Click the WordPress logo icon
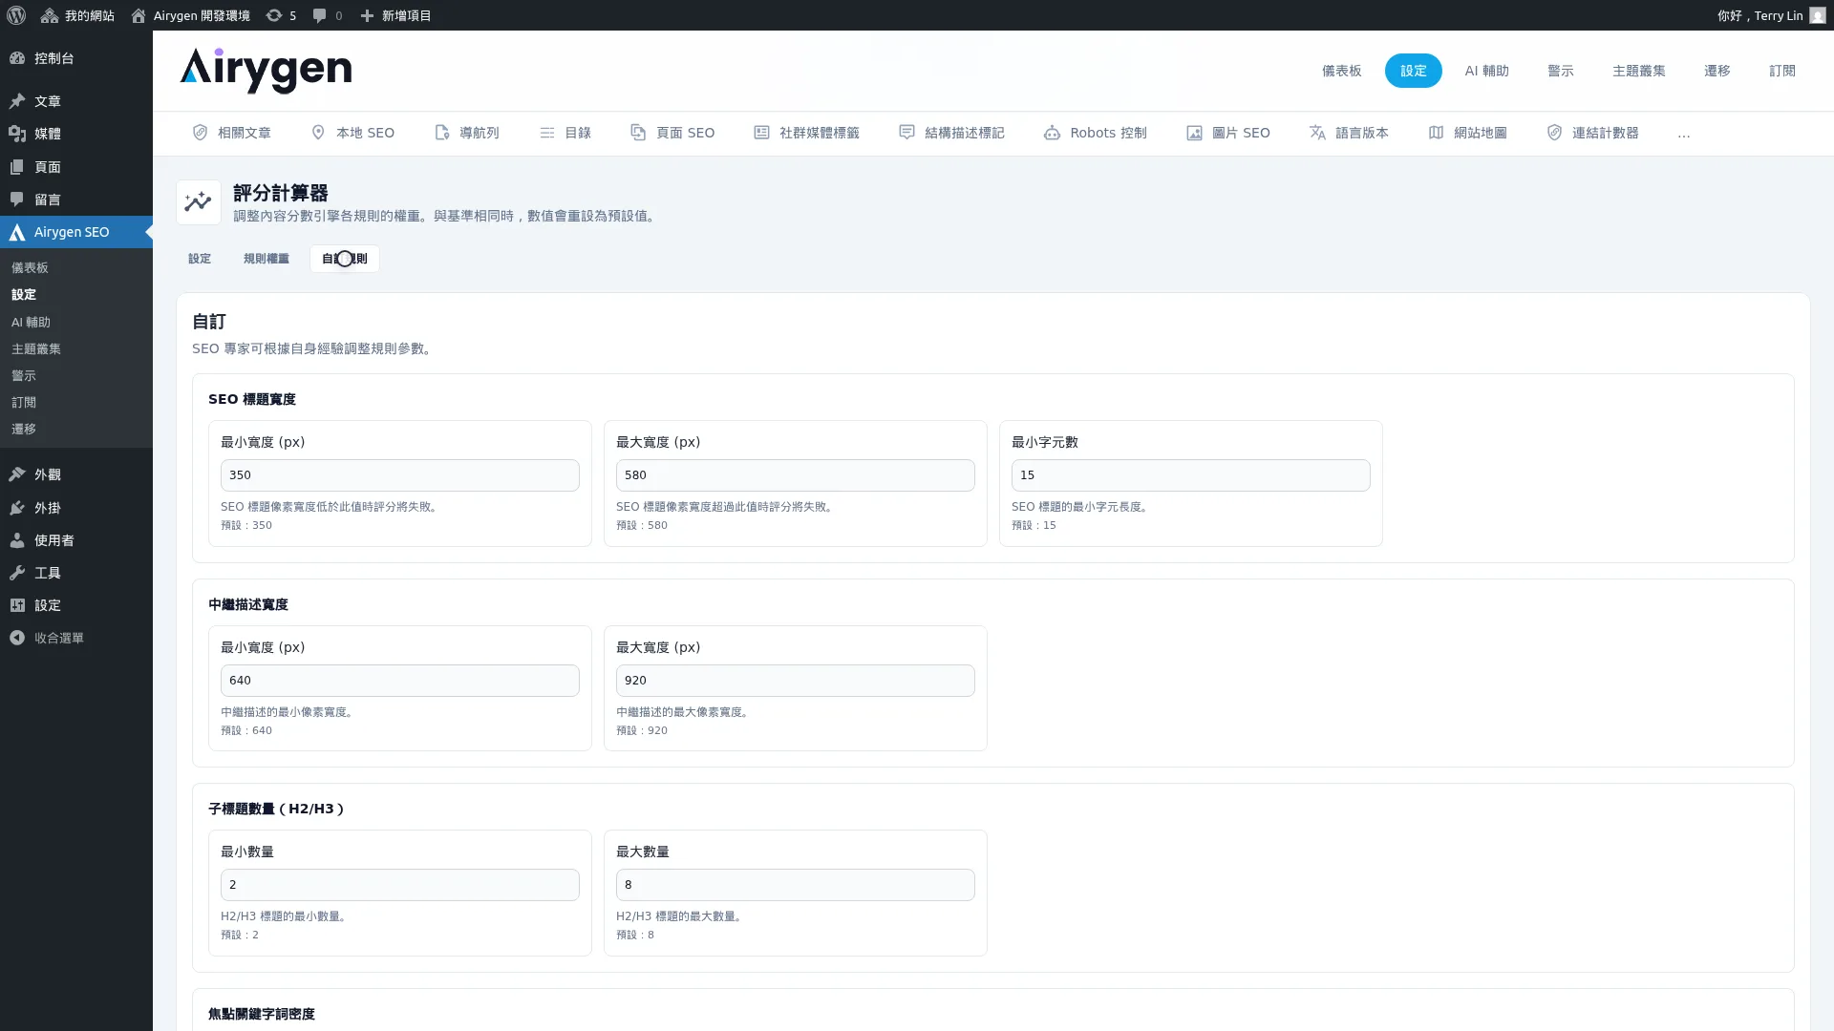1834x1031 pixels. tap(15, 15)
